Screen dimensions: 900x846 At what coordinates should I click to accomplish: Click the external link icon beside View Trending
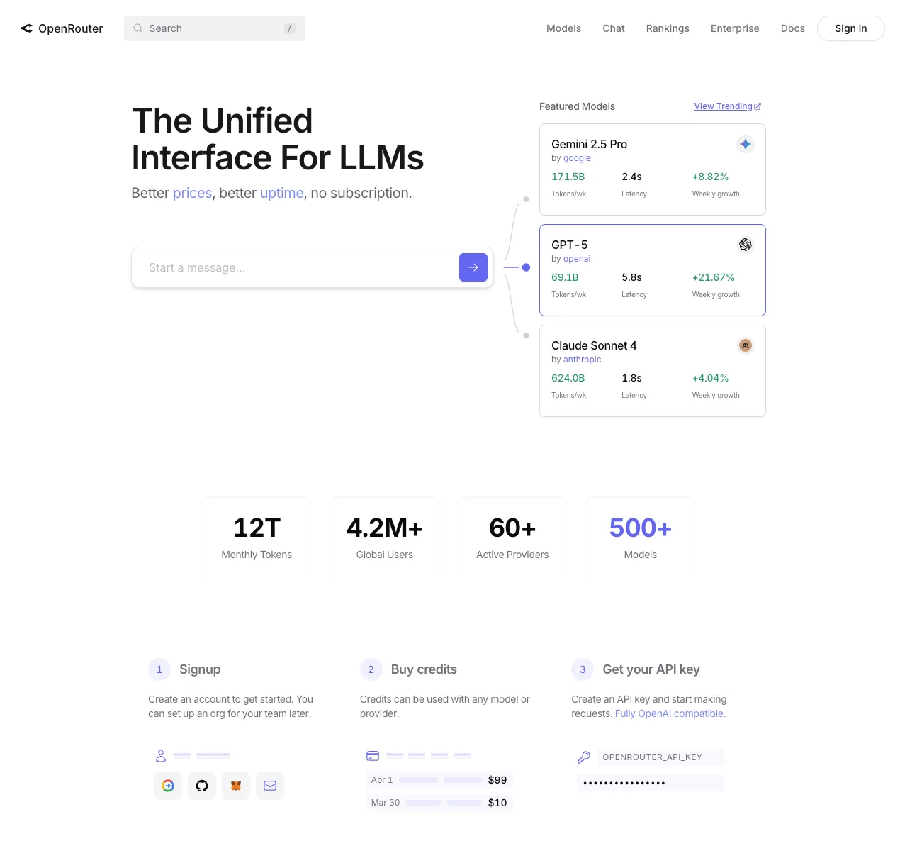click(x=758, y=106)
